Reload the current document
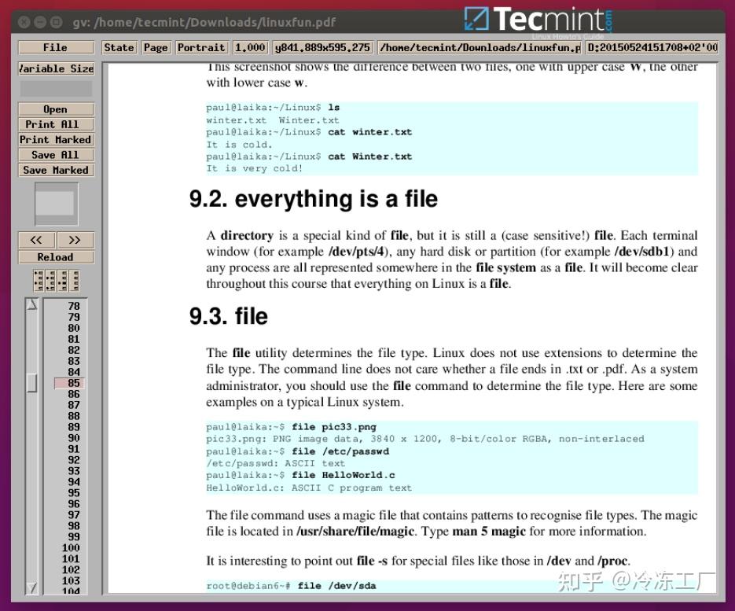Image resolution: width=735 pixels, height=611 pixels. (55, 256)
